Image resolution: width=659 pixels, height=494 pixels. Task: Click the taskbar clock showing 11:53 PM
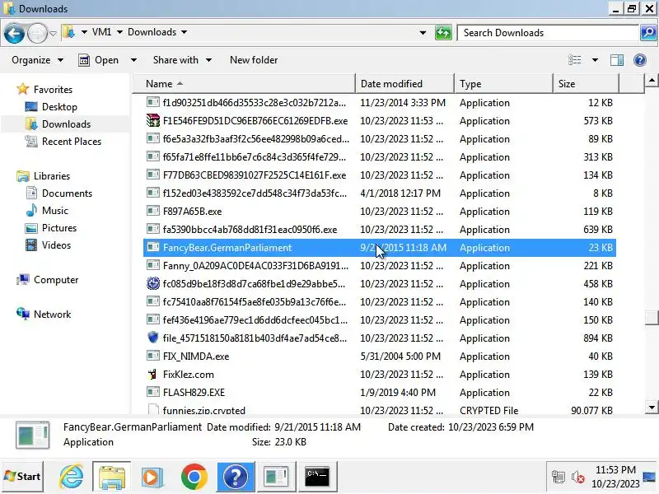pos(615,477)
